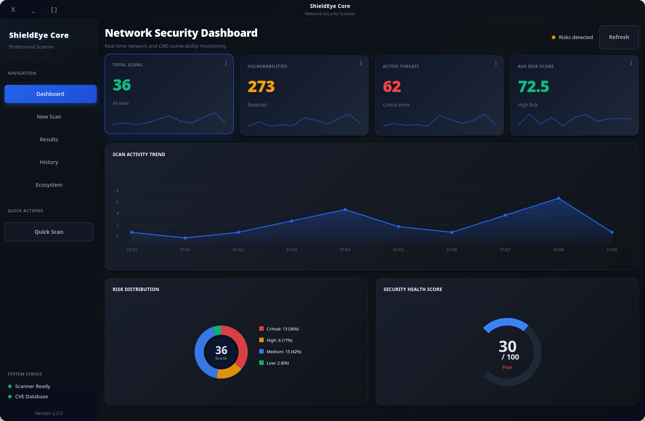Open info icon on Vulnerabilities card
645x421 pixels.
click(x=361, y=63)
